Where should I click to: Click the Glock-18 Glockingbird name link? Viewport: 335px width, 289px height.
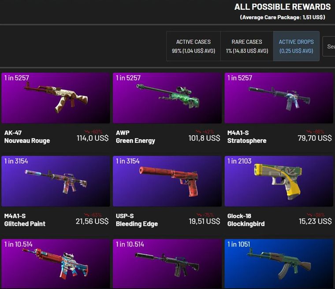point(246,220)
